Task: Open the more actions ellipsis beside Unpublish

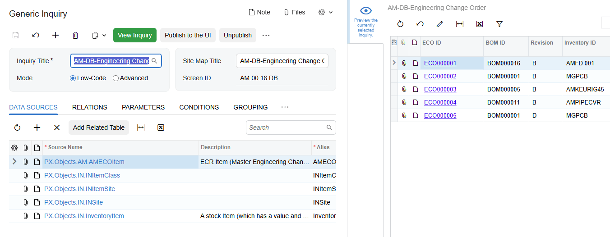Action: tap(266, 35)
